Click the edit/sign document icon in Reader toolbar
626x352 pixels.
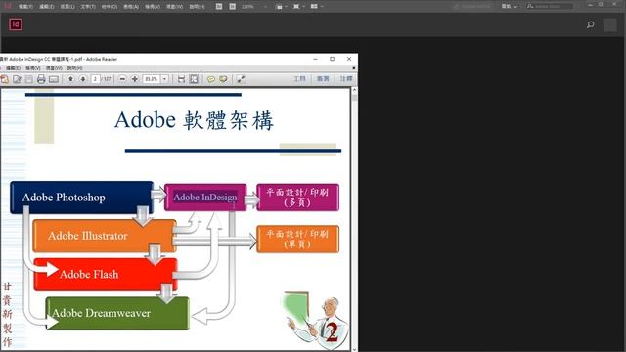pos(17,79)
